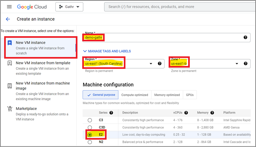Select the C3 series radio button

coord(90,120)
